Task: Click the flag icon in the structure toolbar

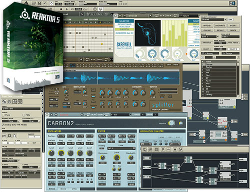Action: pos(163,150)
